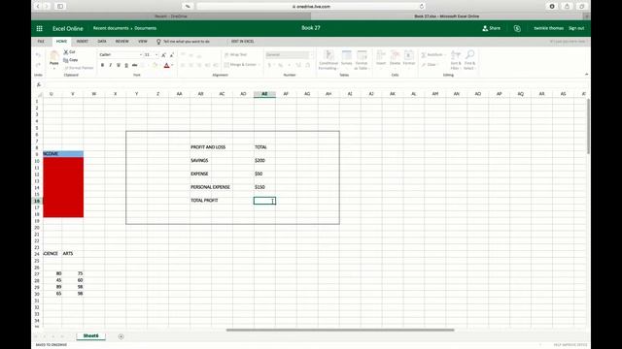The height and width of the screenshot is (349, 622).
Task: Collapse the ribbon with the chevron
Action: pos(586,75)
